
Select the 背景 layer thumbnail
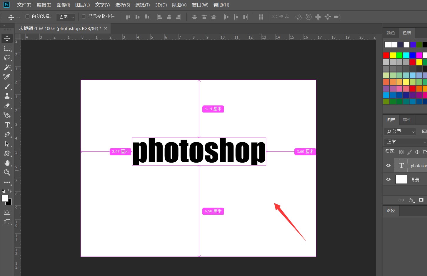tap(401, 179)
